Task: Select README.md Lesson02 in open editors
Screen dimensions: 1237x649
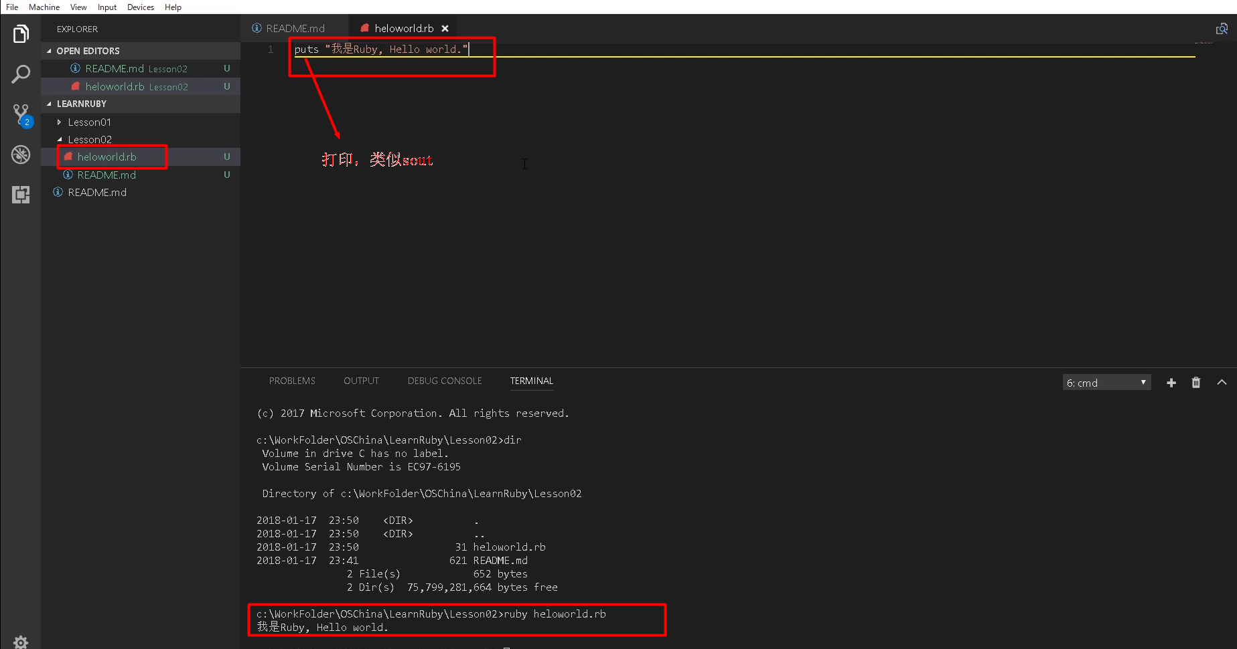Action: click(x=141, y=68)
